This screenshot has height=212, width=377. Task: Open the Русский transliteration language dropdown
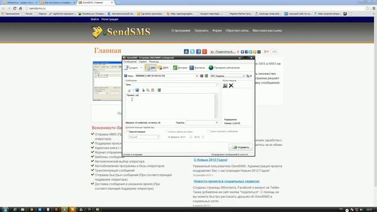click(144, 137)
